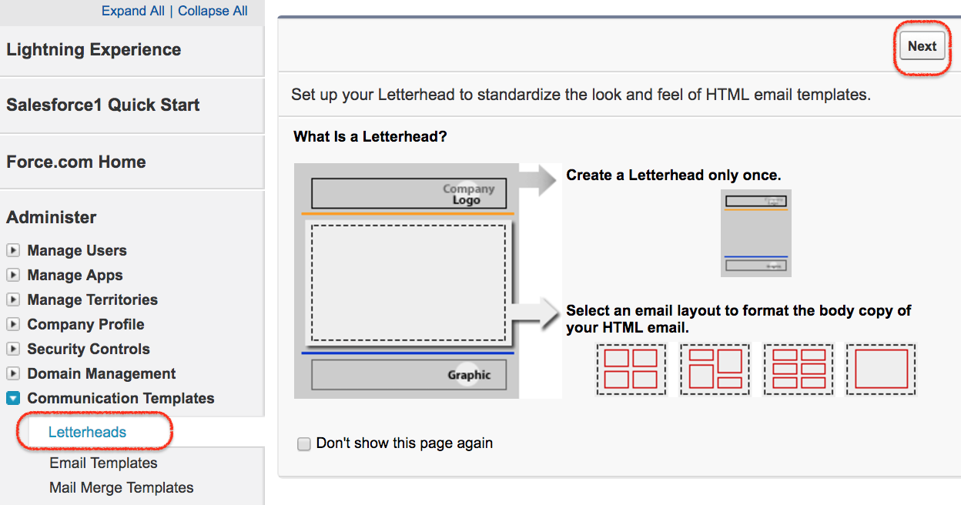Screen dimensions: 961x505
Task: Expand the Manage Apps section
Action: point(13,275)
